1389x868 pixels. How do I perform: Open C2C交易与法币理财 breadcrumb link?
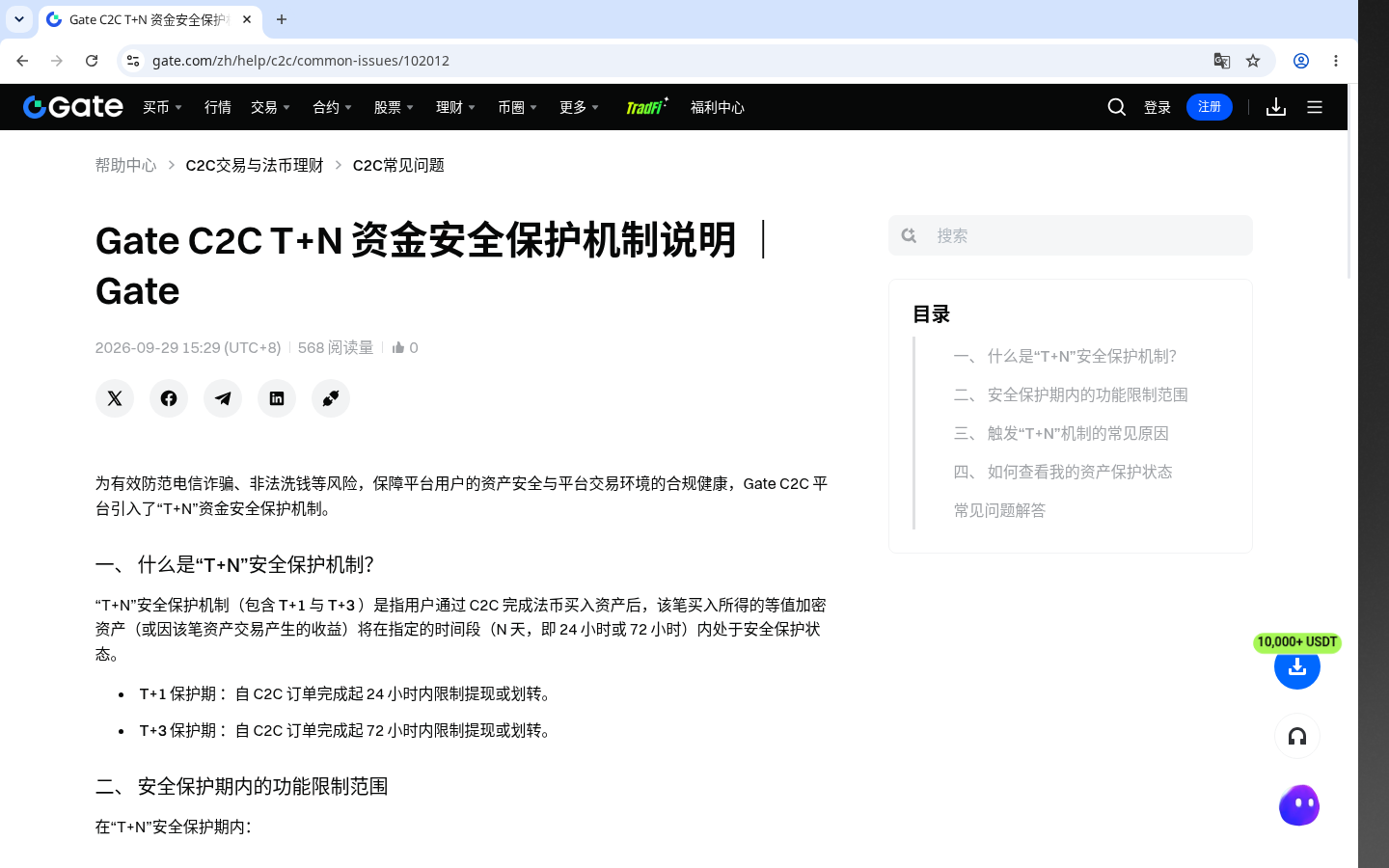[x=255, y=165]
